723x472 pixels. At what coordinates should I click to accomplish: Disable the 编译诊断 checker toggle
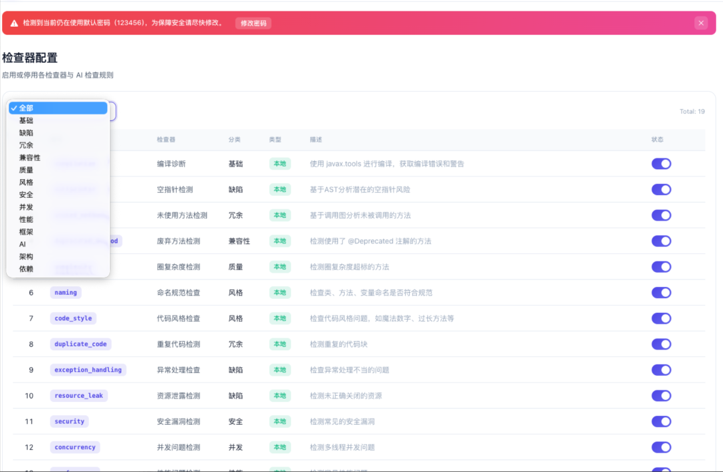pos(661,164)
